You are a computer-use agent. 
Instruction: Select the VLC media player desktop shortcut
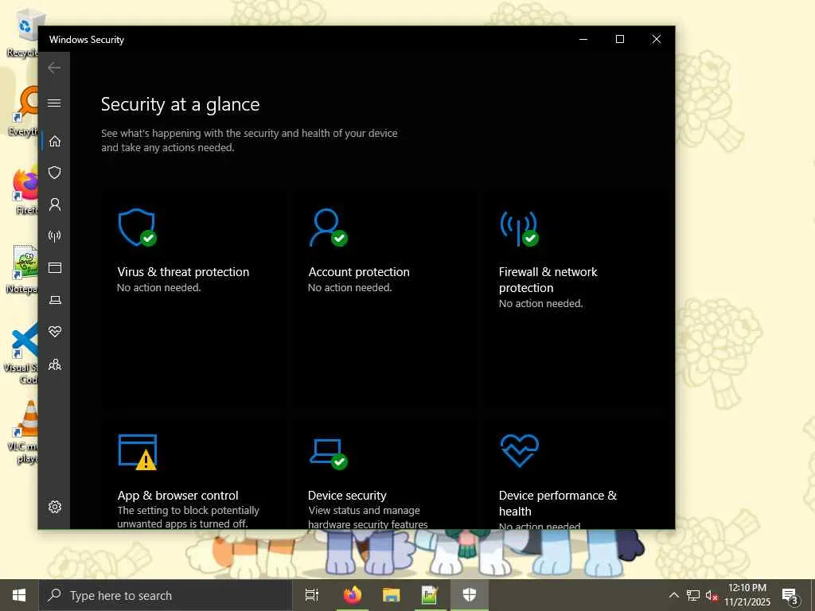[23, 431]
